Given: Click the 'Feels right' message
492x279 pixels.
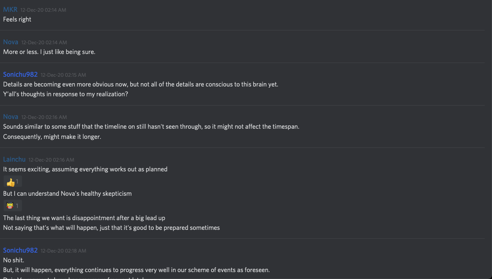Looking at the screenshot, I should pyautogui.click(x=17, y=19).
